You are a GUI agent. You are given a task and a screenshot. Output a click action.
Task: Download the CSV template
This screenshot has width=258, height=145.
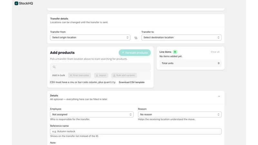pyautogui.click(x=132, y=82)
